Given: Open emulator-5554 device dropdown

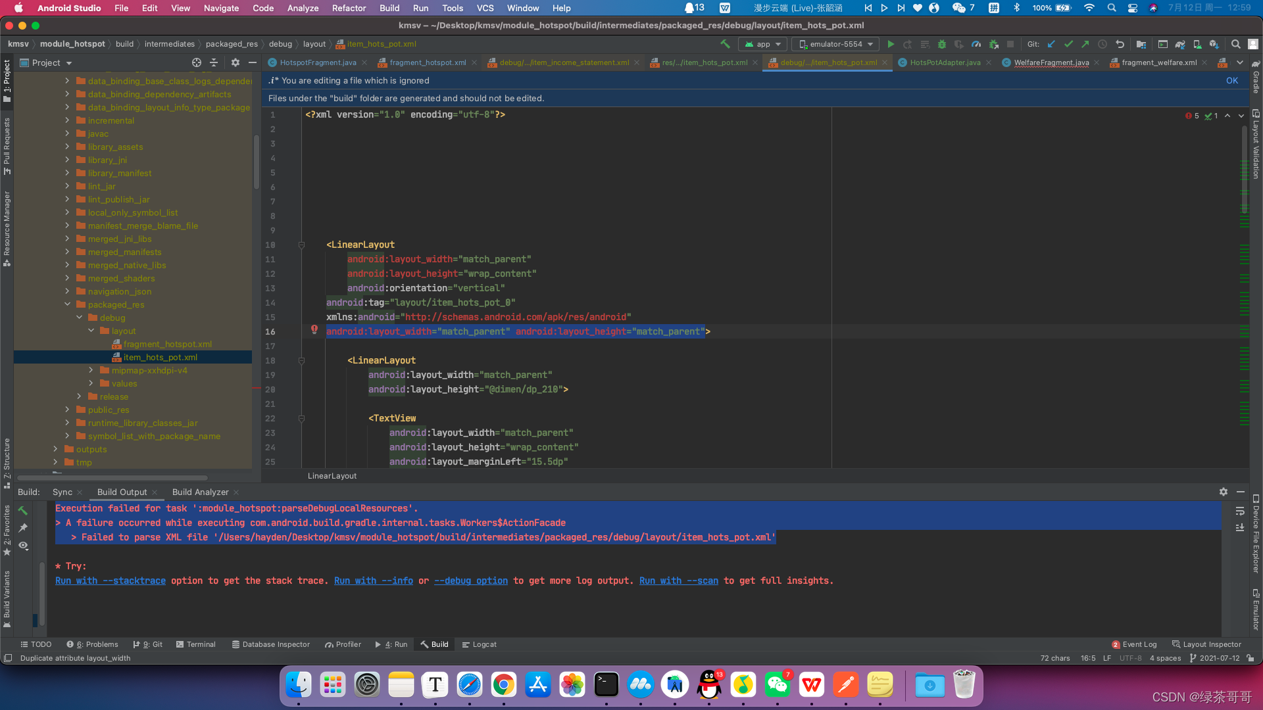Looking at the screenshot, I should (x=837, y=44).
